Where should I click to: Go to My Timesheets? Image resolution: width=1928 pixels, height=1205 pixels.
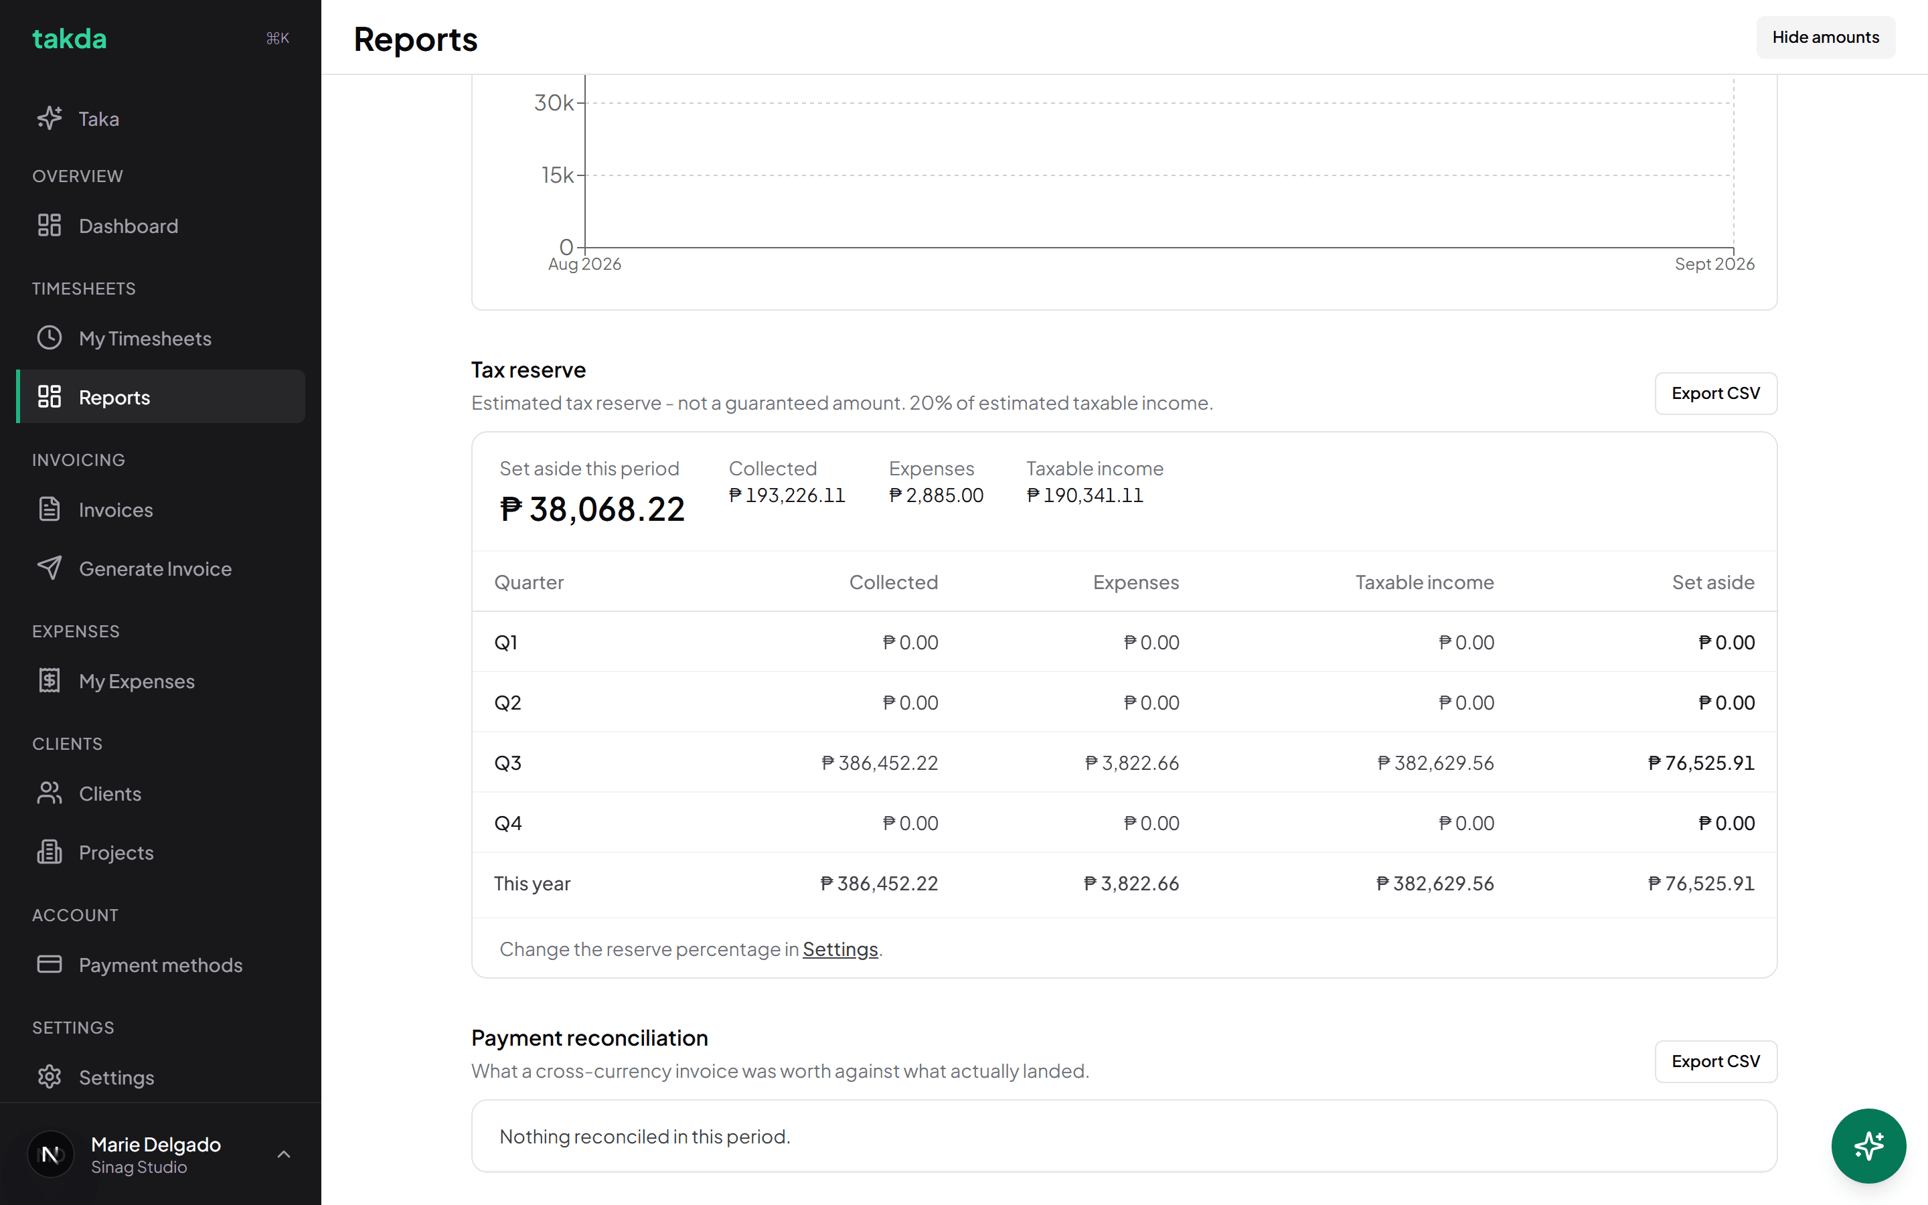coord(160,338)
